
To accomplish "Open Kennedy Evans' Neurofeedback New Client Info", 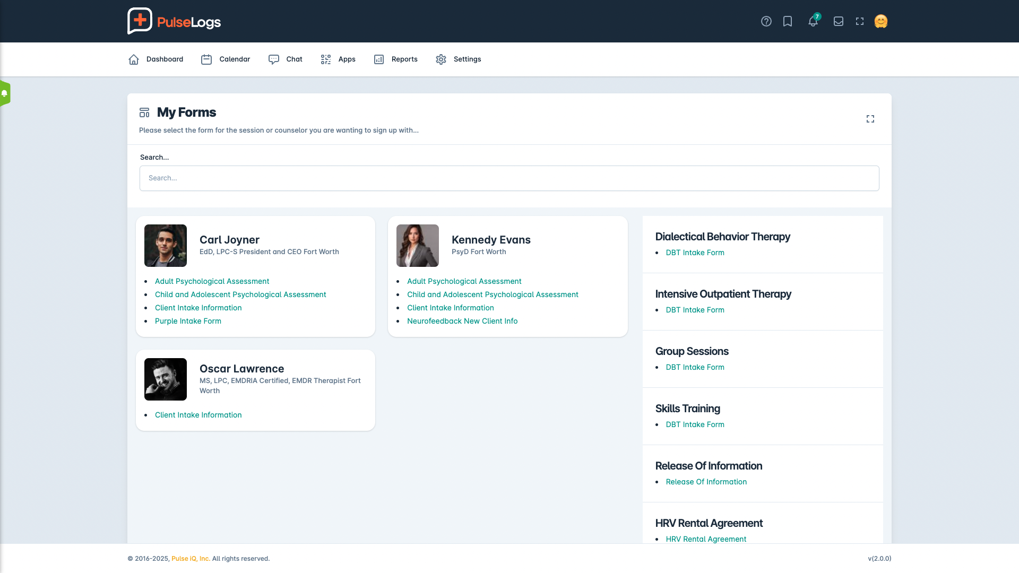I will [462, 321].
